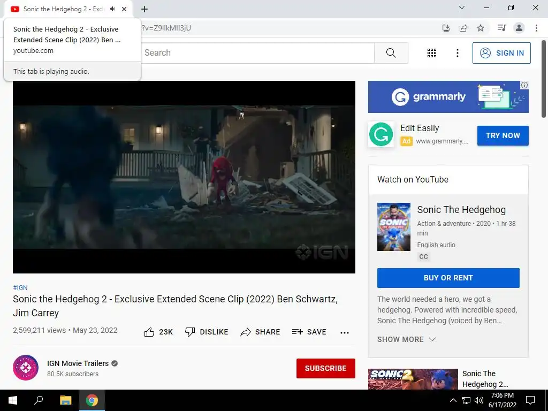Mute the tab via its speaker icon
Screen dimensions: 548x411
coord(112,9)
